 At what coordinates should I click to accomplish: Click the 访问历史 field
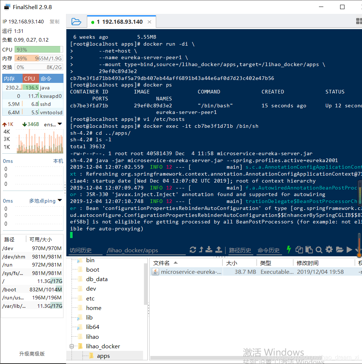pyautogui.click(x=86, y=250)
